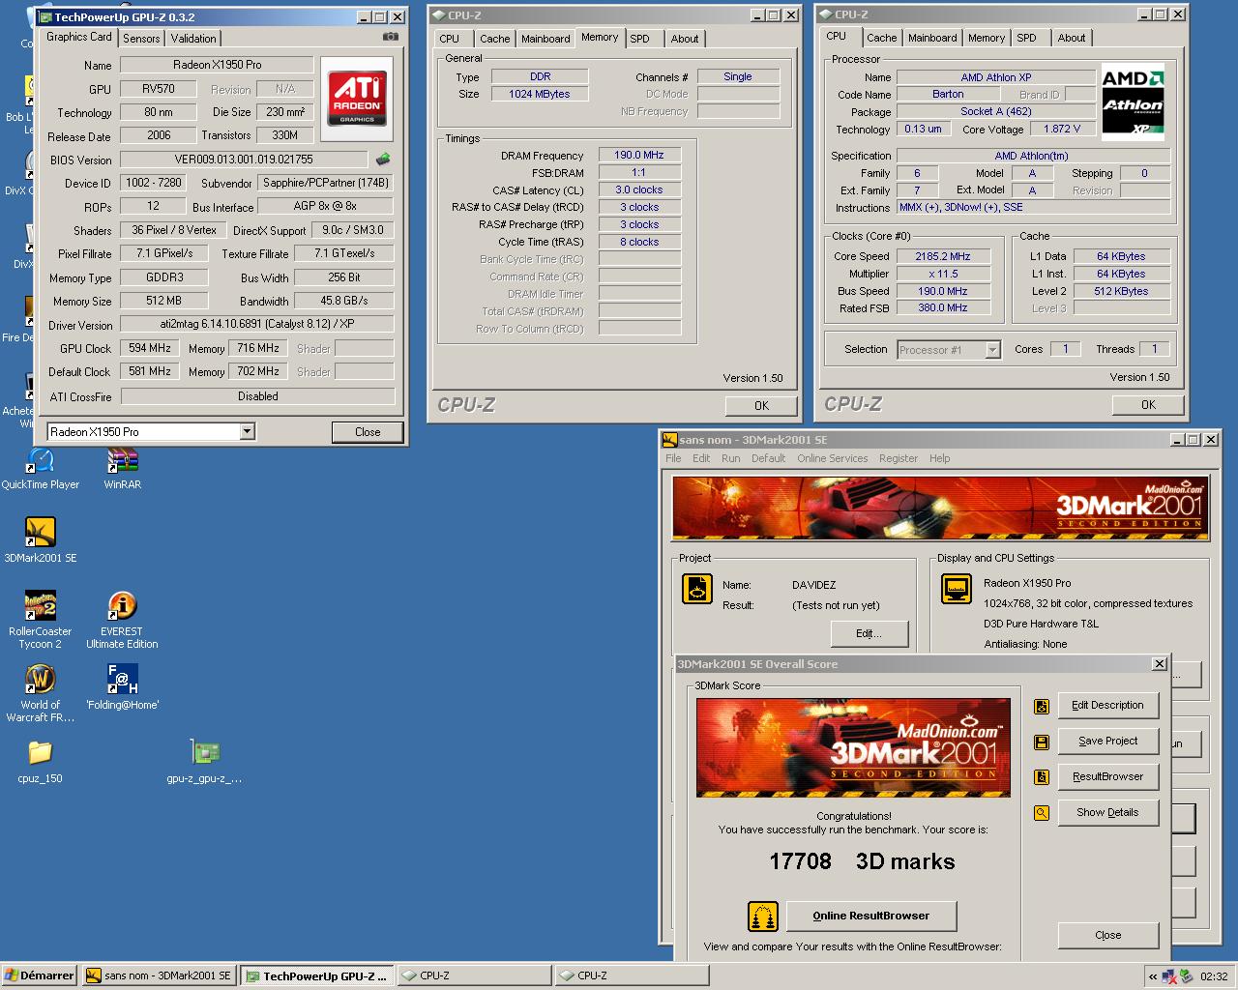This screenshot has height=990, width=1238.
Task: Open the Online Services menu
Action: pos(833,458)
